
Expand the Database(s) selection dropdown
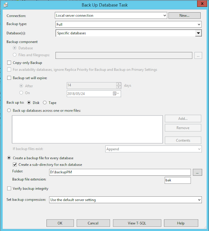(199, 33)
